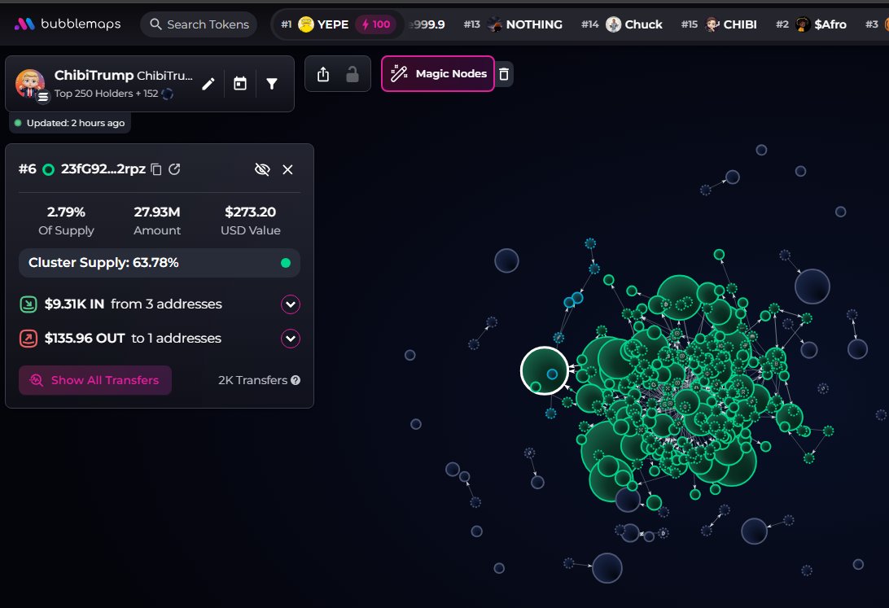This screenshot has height=608, width=889.
Task: Activate the Magic Nodes button
Action: (x=438, y=74)
